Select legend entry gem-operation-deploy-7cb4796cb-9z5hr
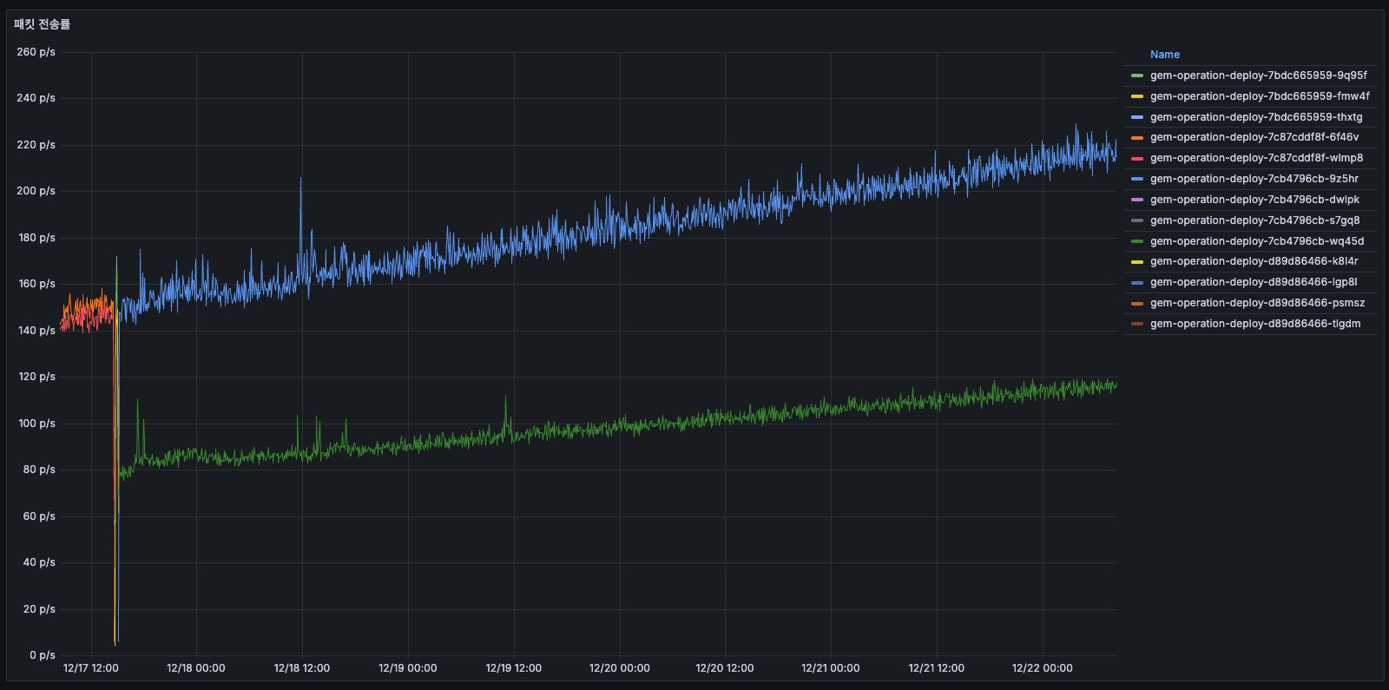The image size is (1389, 690). coord(1254,179)
